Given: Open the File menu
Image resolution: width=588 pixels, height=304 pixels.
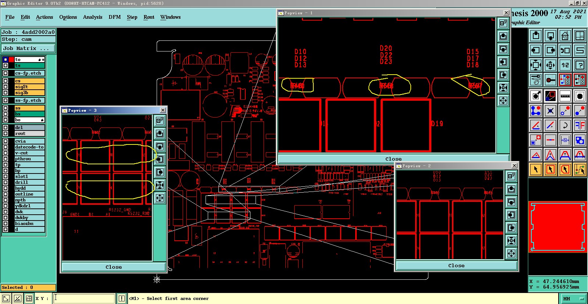Looking at the screenshot, I should pos(10,17).
